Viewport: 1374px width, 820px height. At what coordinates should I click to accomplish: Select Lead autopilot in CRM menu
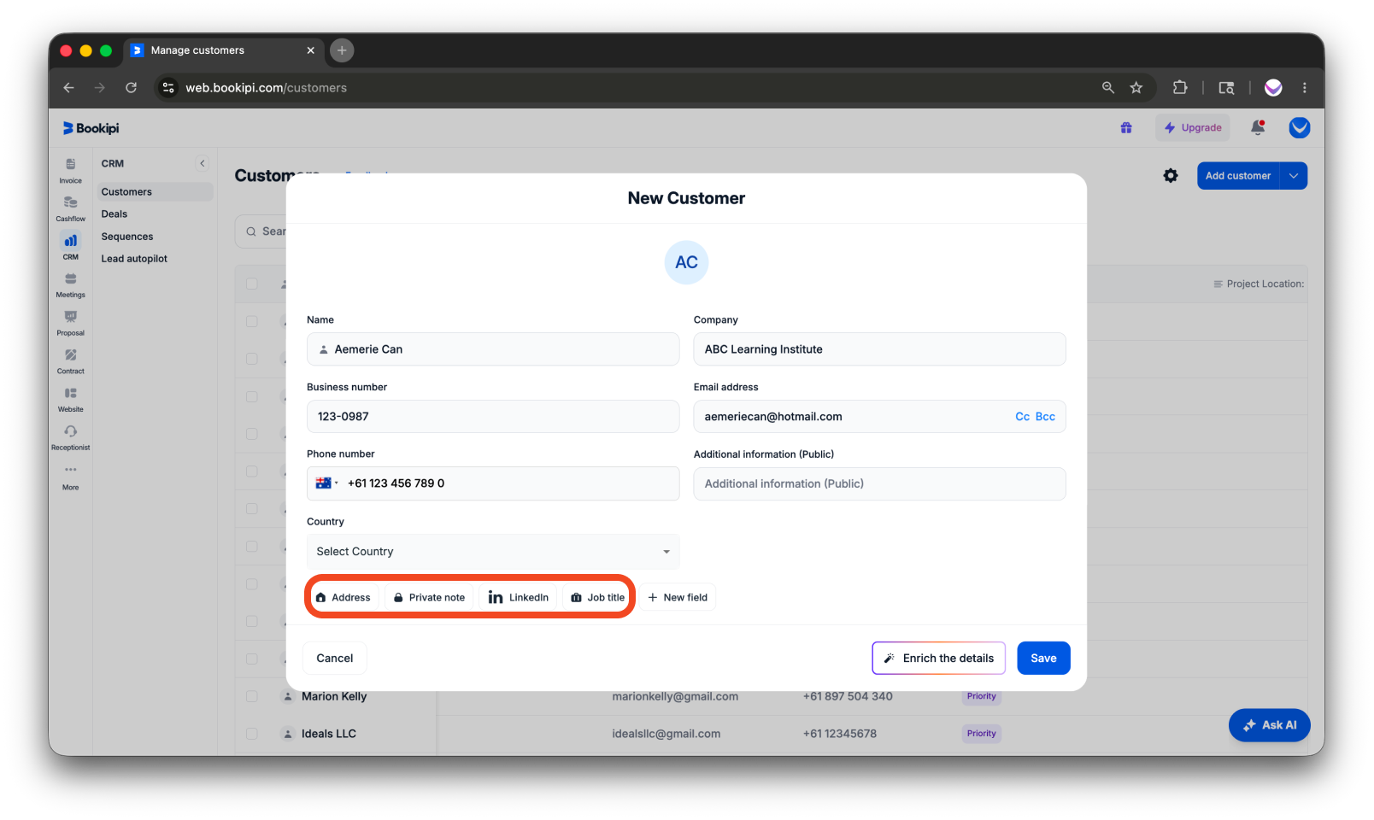tap(134, 259)
